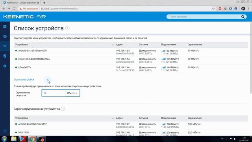
Task: Go forward in browser history
Action: click(x=9, y=9)
